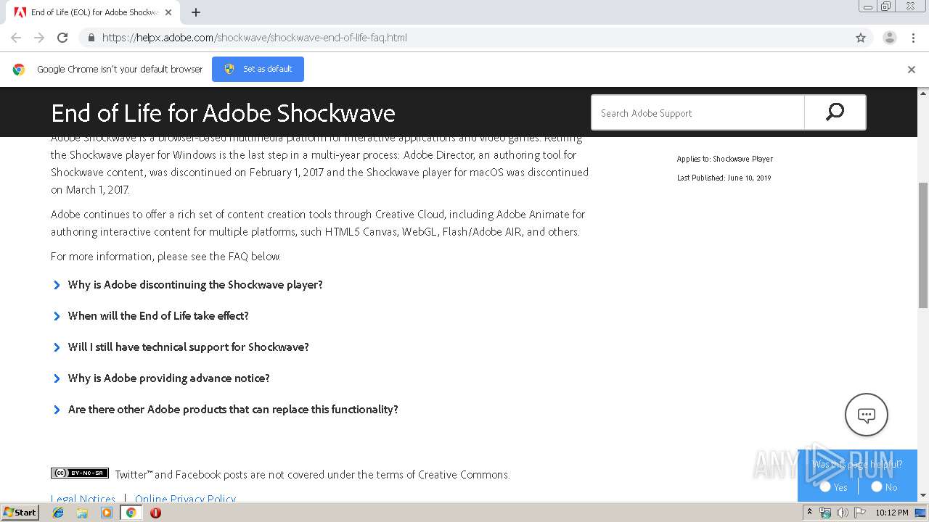Screen dimensions: 929x522
Task: Click 'For more information, please see the FAQ below.'
Action: pos(165,256)
